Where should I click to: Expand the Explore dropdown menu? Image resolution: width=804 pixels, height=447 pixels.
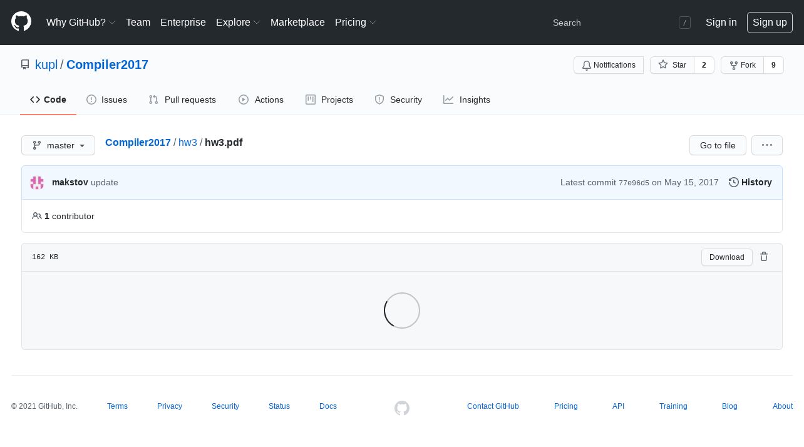238,23
